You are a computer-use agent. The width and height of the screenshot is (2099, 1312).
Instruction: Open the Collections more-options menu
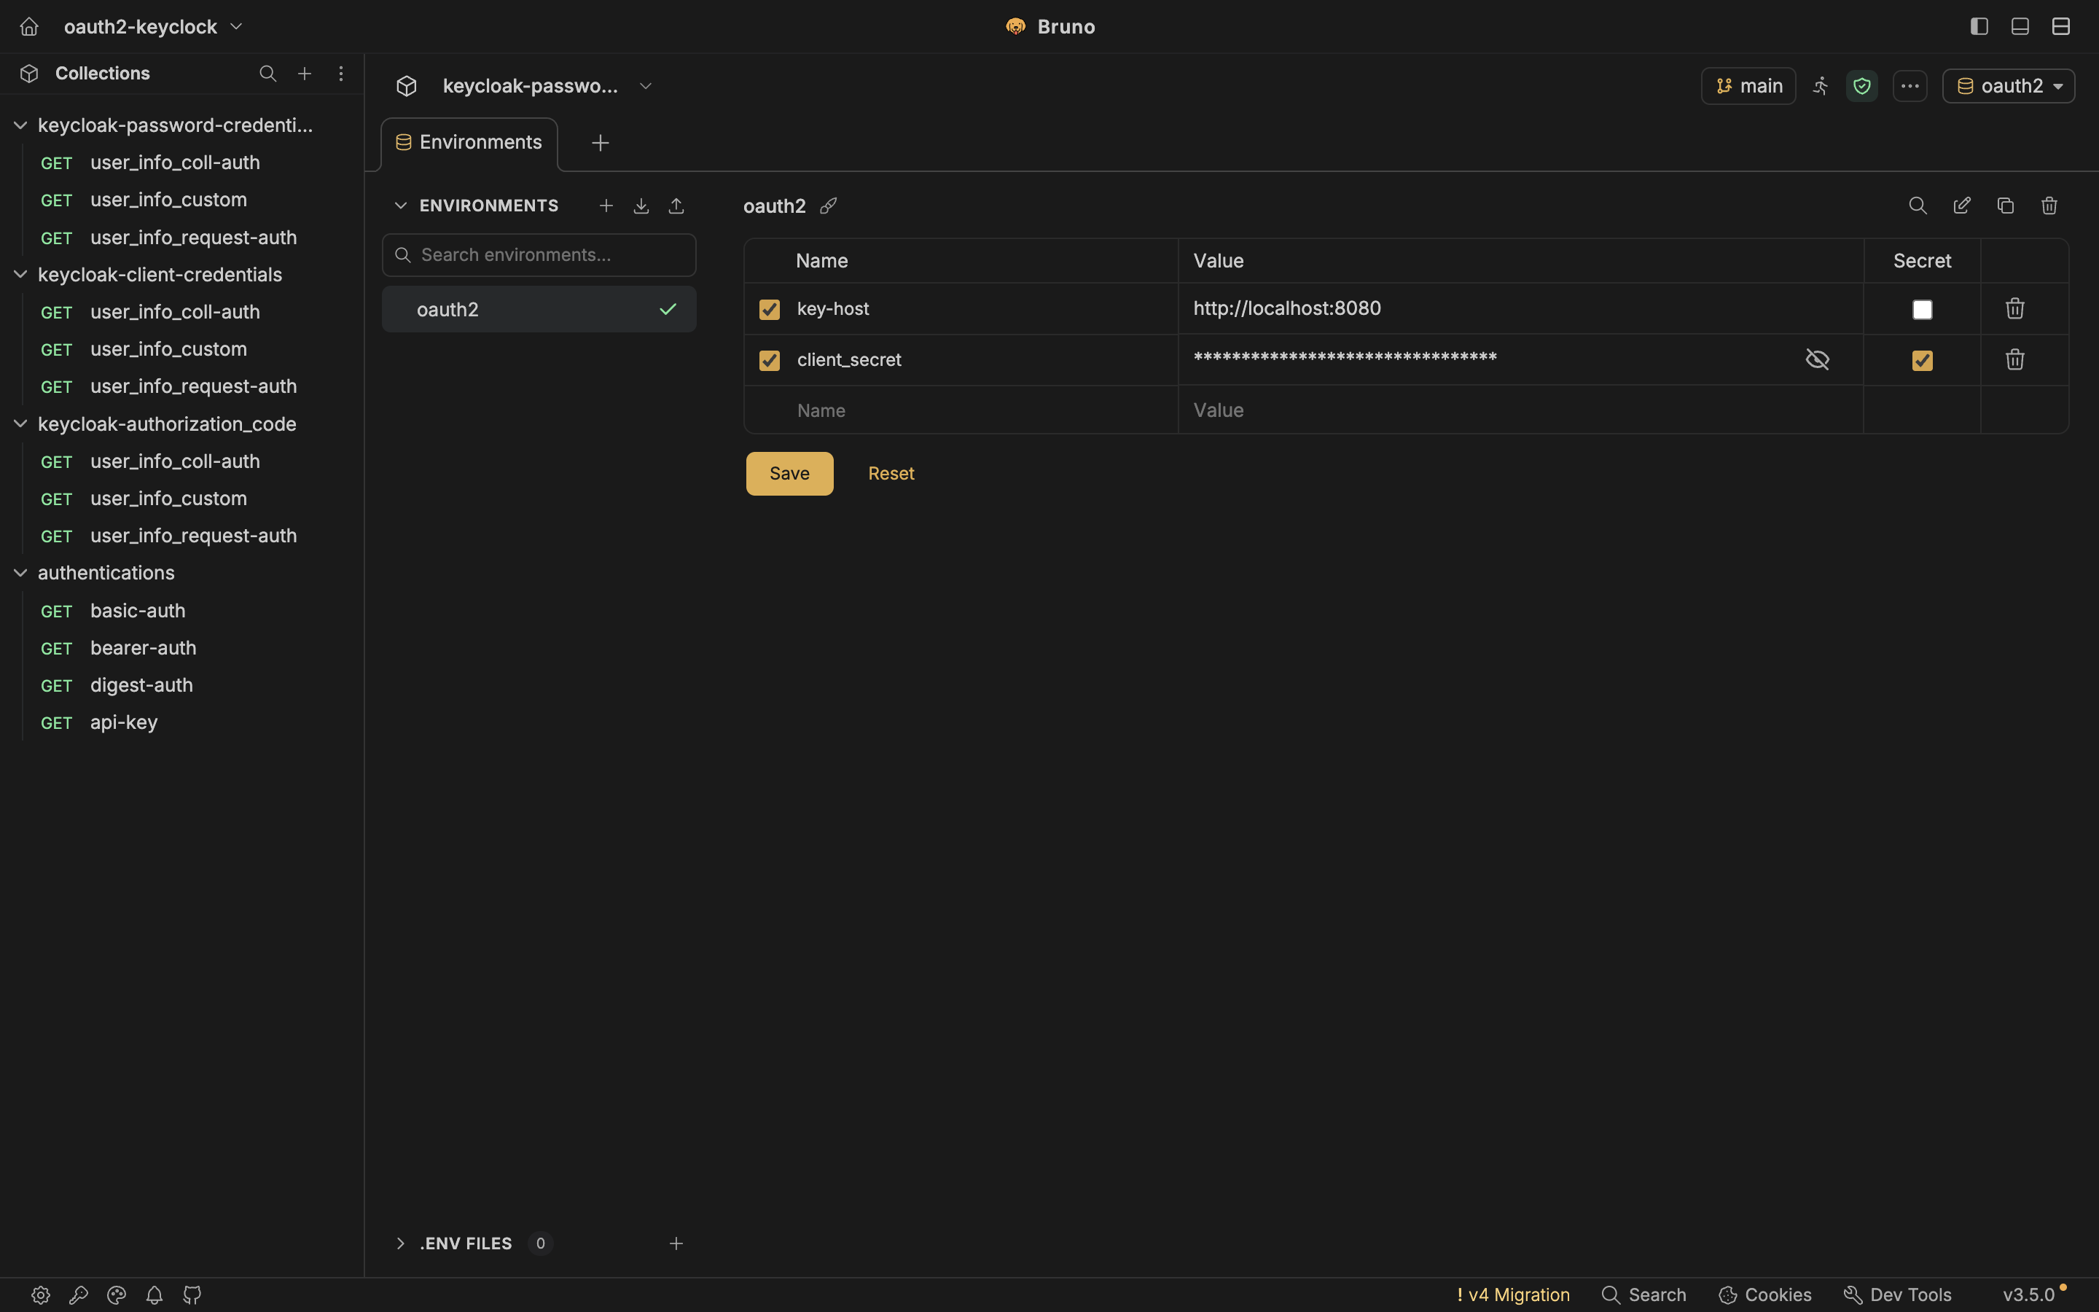coord(341,74)
